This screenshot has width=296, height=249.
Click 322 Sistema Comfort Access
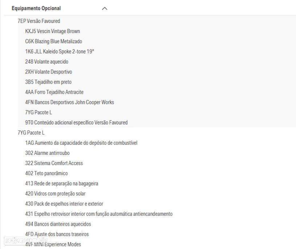click(54, 163)
